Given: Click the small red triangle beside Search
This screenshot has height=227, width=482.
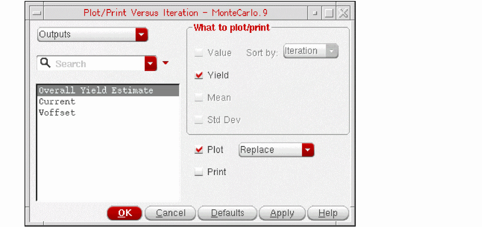Looking at the screenshot, I should pyautogui.click(x=166, y=63).
